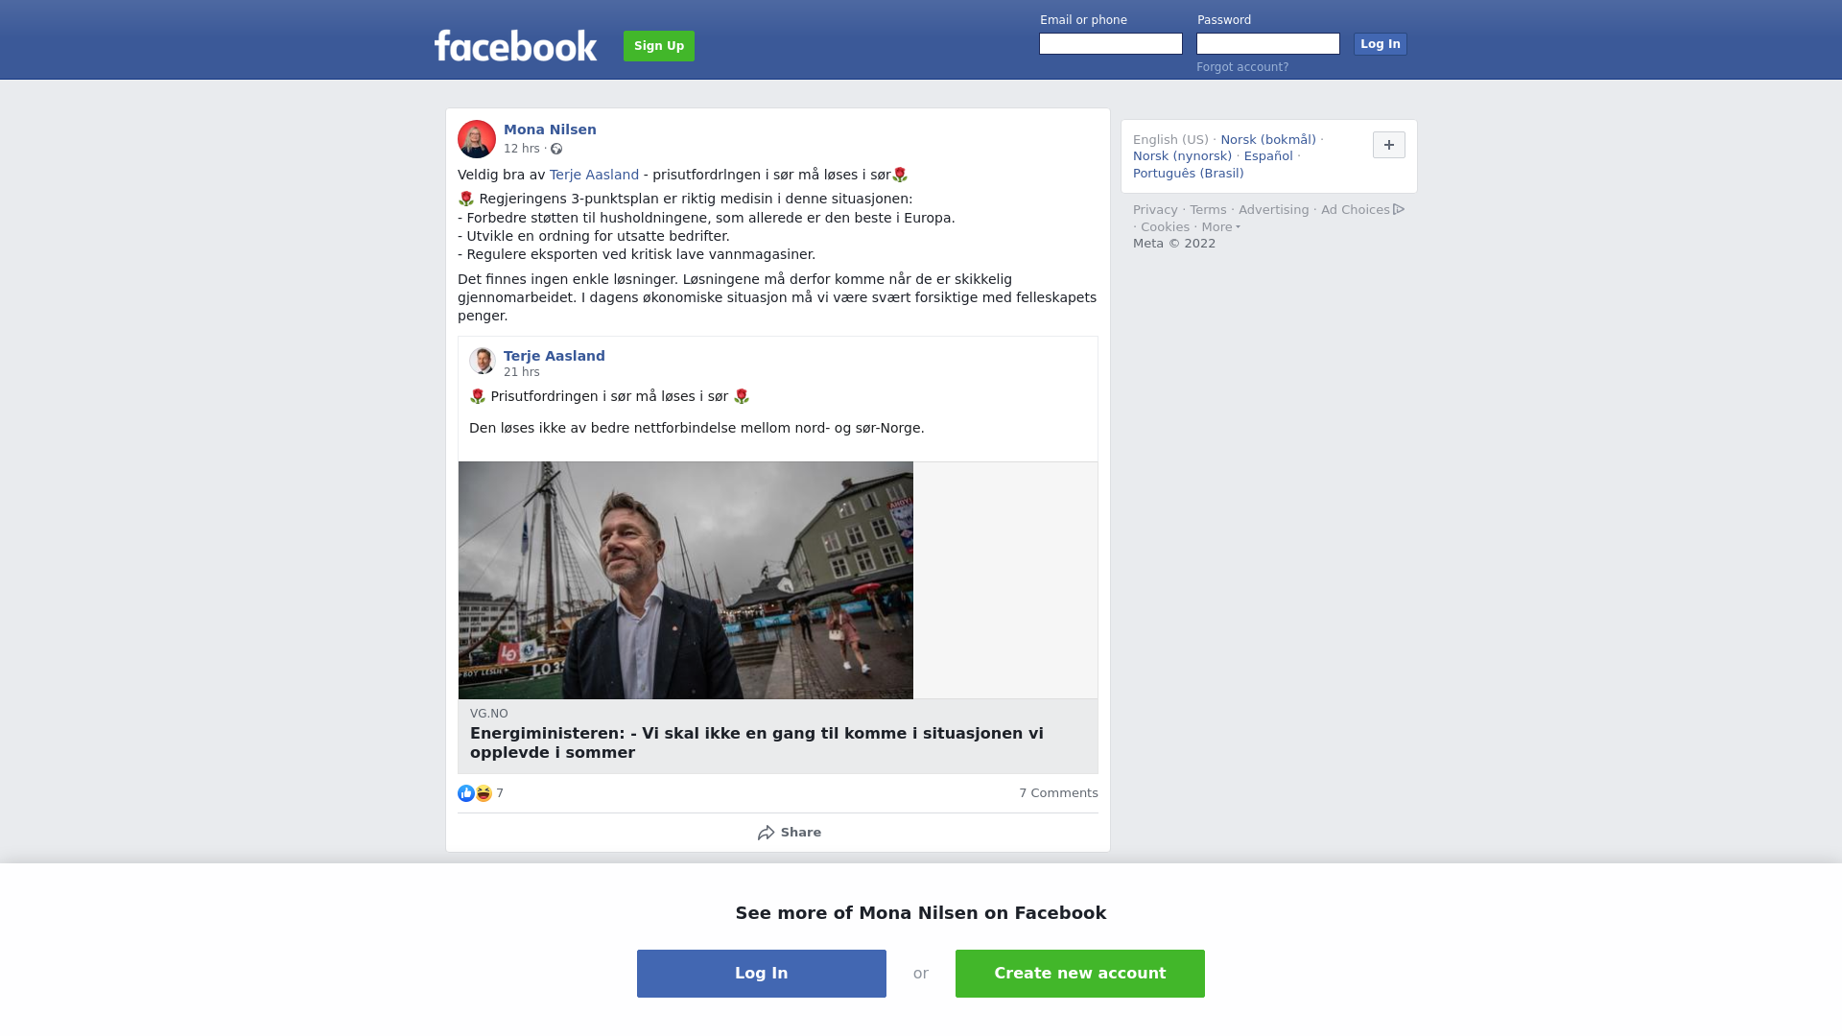Switch language to Português (Brasil)
The width and height of the screenshot is (1842, 1036).
click(x=1188, y=174)
